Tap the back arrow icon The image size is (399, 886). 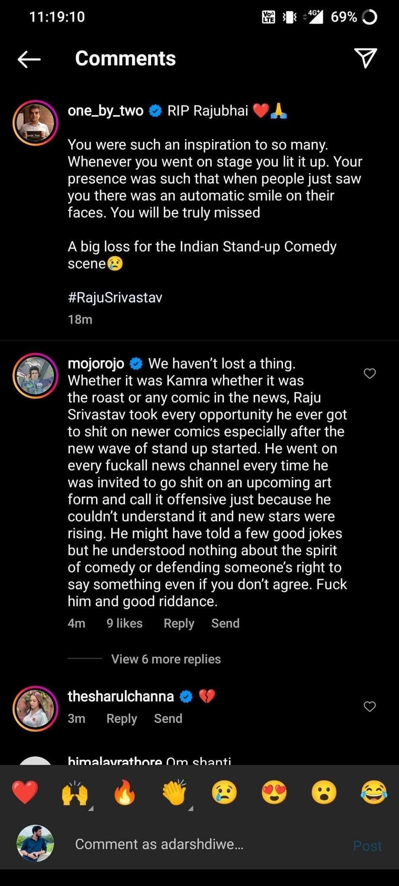pos(29,59)
